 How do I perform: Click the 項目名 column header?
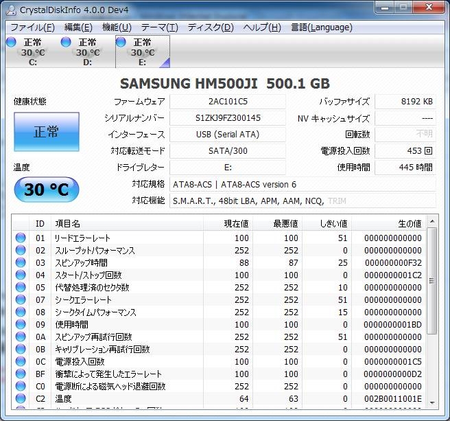pyautogui.click(x=67, y=224)
